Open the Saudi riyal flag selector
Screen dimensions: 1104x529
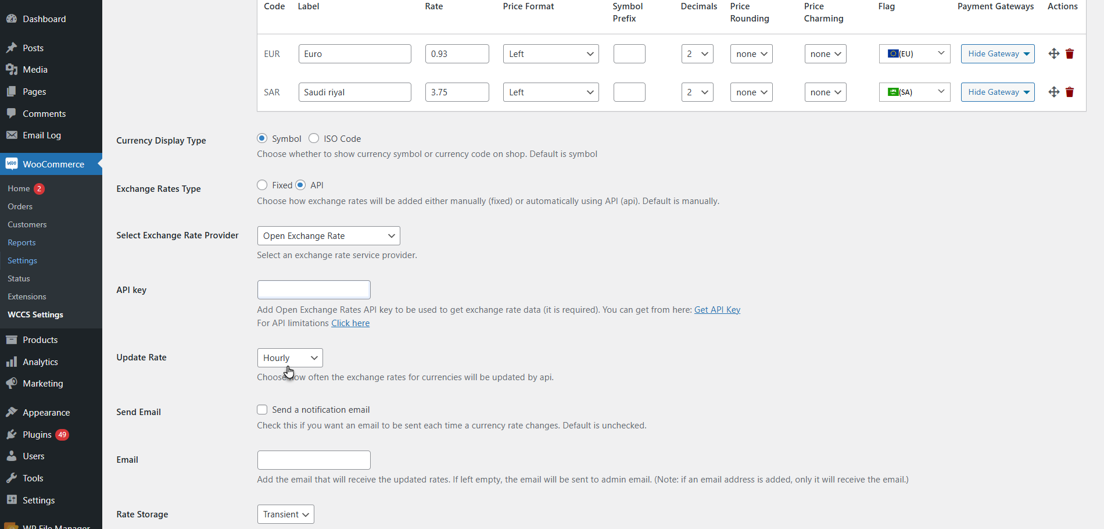pyautogui.click(x=914, y=92)
